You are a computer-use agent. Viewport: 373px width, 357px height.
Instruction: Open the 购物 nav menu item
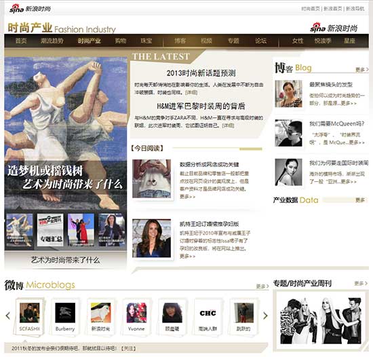click(x=121, y=41)
